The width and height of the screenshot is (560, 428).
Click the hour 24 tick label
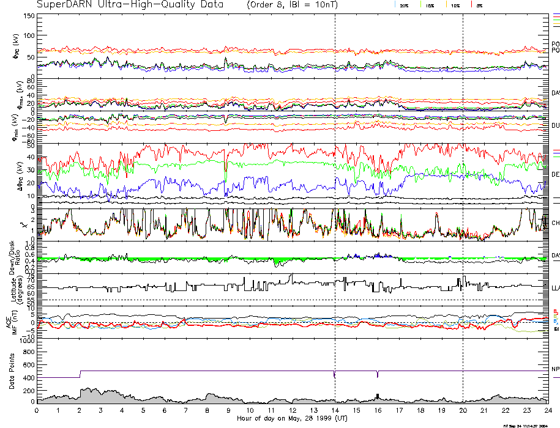pyautogui.click(x=548, y=410)
